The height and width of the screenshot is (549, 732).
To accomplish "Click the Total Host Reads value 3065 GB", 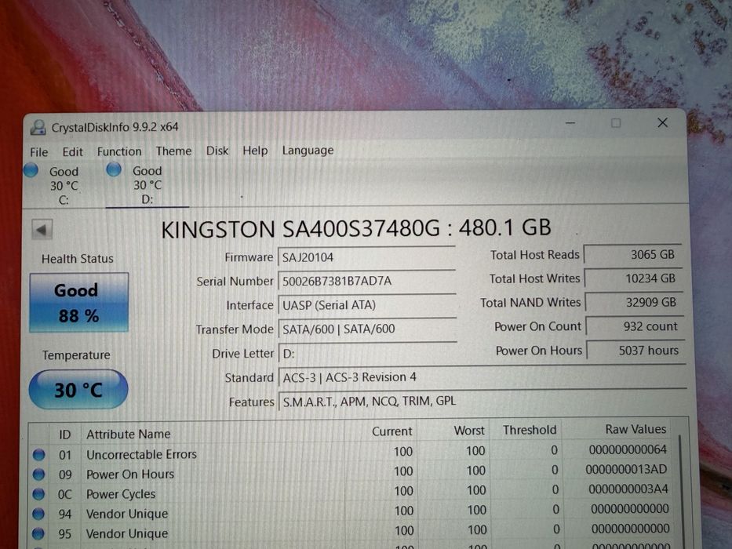I will (633, 254).
